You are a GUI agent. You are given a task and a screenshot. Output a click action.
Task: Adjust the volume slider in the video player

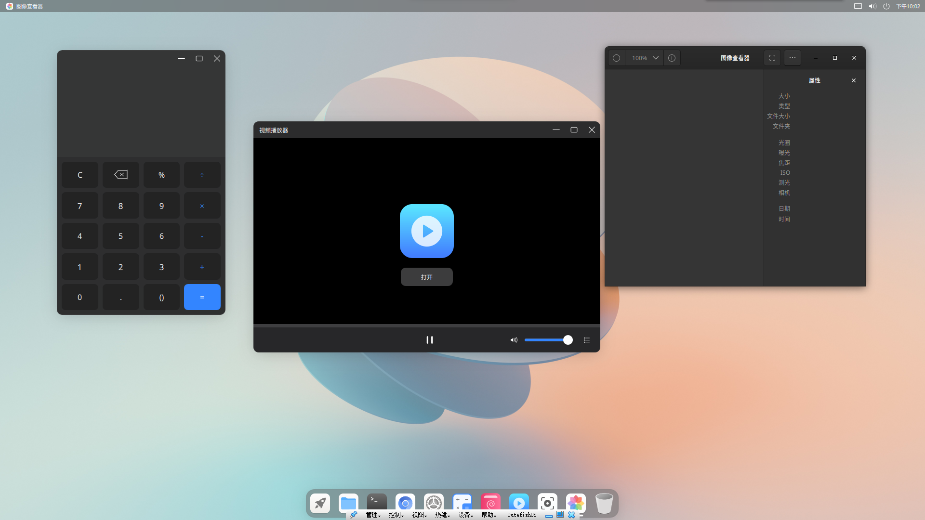click(x=548, y=340)
